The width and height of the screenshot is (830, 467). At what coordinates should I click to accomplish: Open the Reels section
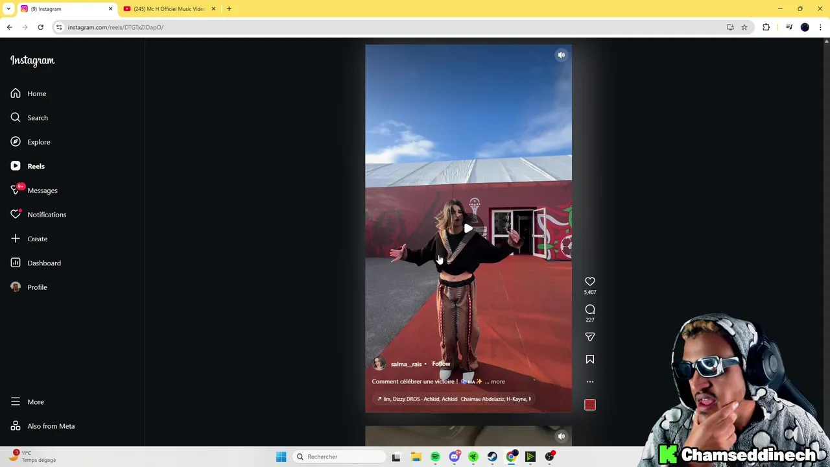pos(28,166)
